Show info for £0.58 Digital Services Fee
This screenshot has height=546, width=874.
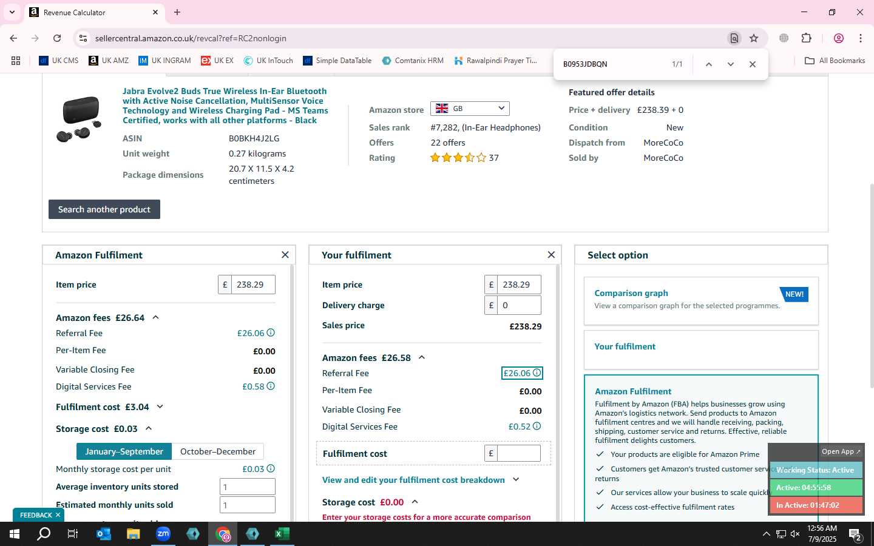[x=271, y=386]
